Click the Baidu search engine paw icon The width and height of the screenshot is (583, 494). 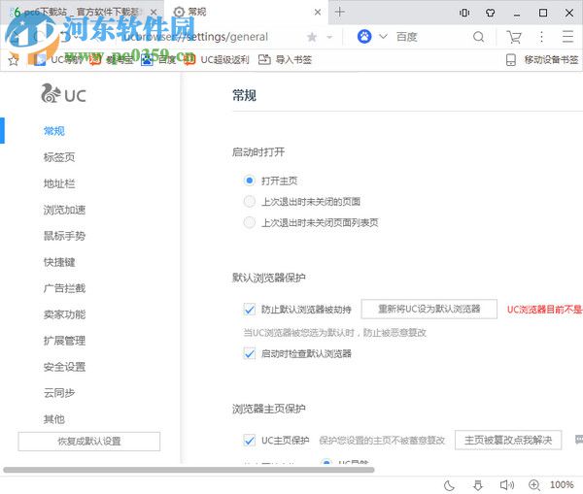point(364,37)
